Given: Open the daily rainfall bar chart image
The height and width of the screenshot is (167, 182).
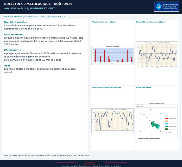Looking at the screenshot, I should 112,55.
